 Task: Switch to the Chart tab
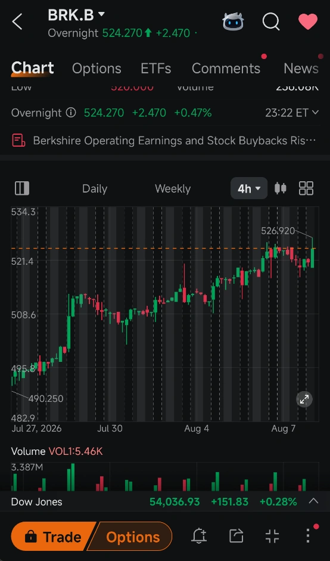[x=33, y=68]
